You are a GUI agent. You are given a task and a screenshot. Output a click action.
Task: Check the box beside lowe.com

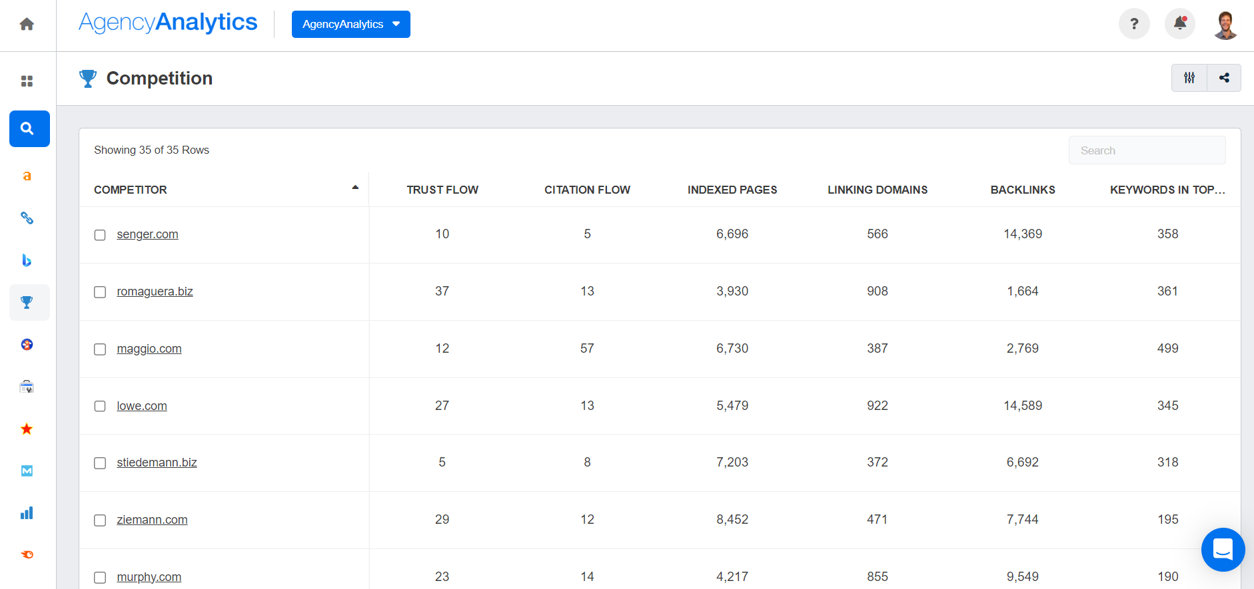pos(100,406)
